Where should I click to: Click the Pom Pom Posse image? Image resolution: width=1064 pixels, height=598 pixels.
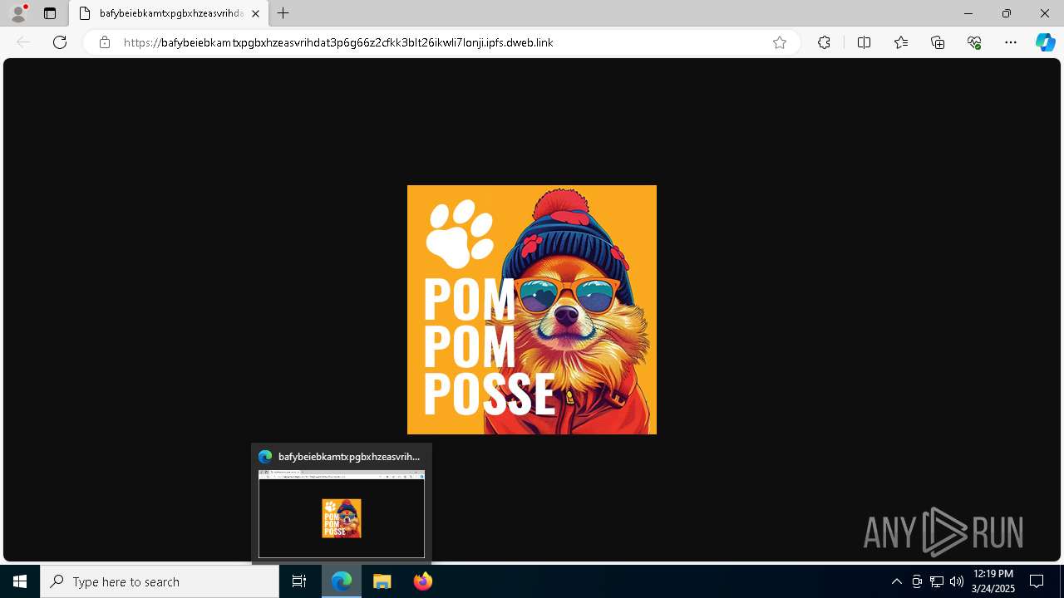coord(532,310)
